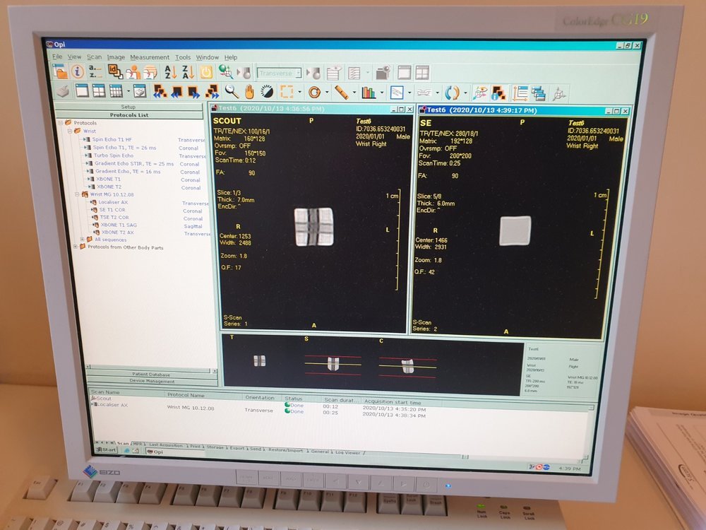Select the window level contrast tool
Screen dimensions: 706x530
point(267,92)
